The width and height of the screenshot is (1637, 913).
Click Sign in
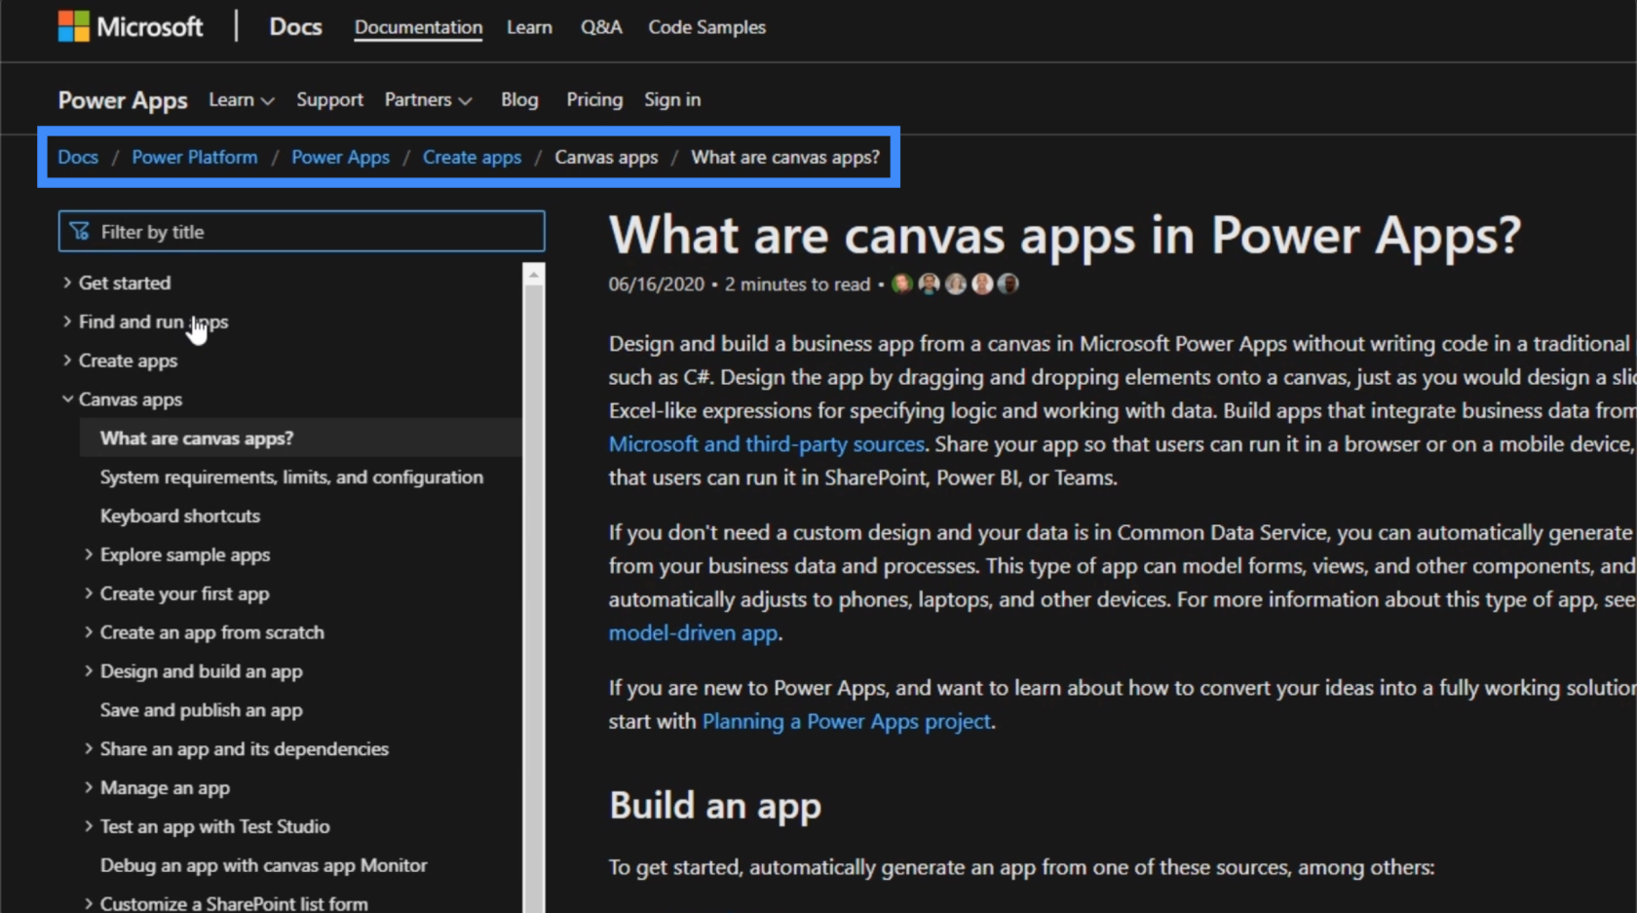coord(672,99)
